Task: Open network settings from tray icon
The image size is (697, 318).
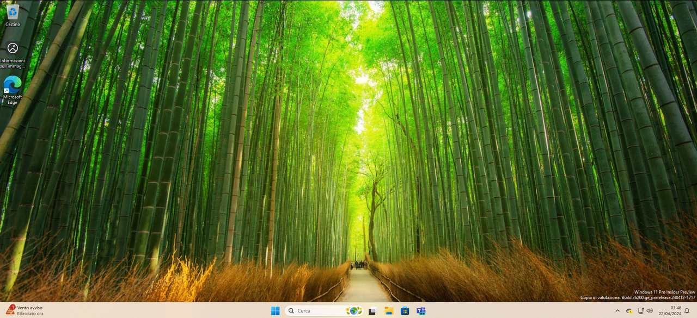Action: click(x=640, y=311)
